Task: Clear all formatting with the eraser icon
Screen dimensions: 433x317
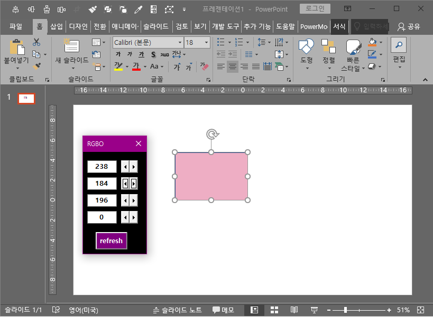Action: [x=205, y=66]
